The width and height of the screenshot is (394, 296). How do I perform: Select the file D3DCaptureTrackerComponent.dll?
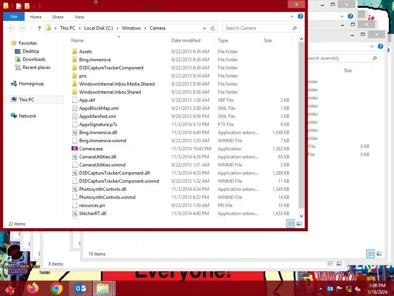pyautogui.click(x=114, y=173)
